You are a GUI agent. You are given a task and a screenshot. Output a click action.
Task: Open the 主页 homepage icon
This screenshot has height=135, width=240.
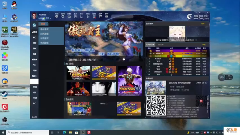[x=75, y=16]
